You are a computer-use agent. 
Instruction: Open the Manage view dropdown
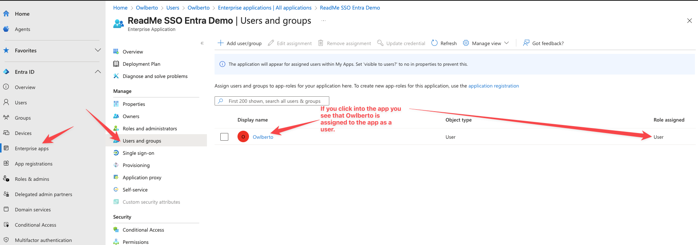486,43
